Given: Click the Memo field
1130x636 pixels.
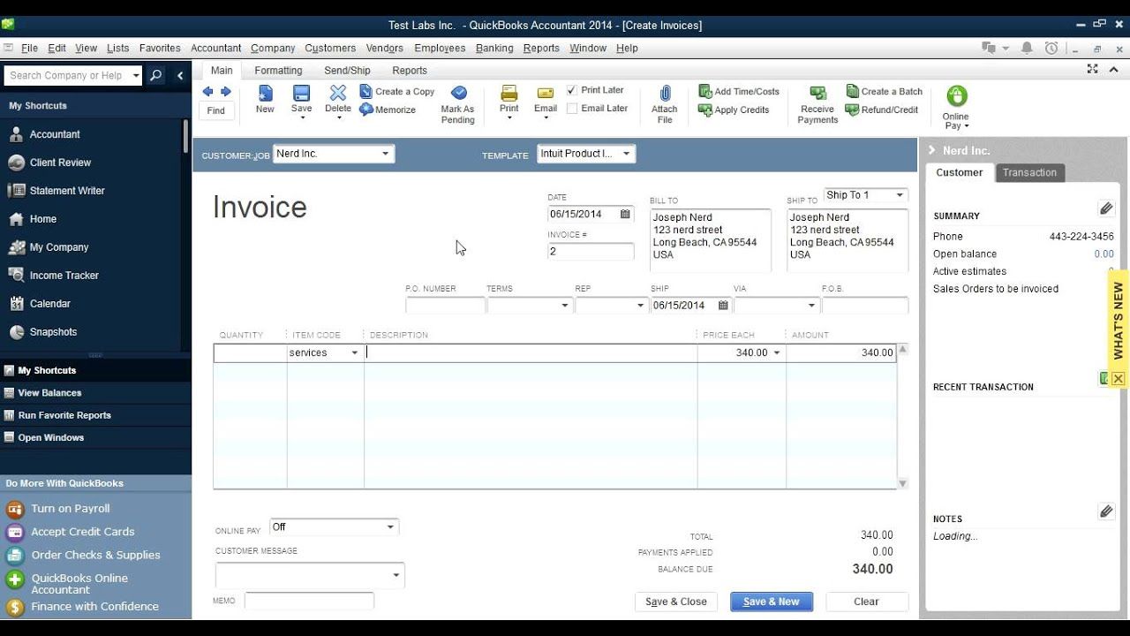Looking at the screenshot, I should (309, 601).
